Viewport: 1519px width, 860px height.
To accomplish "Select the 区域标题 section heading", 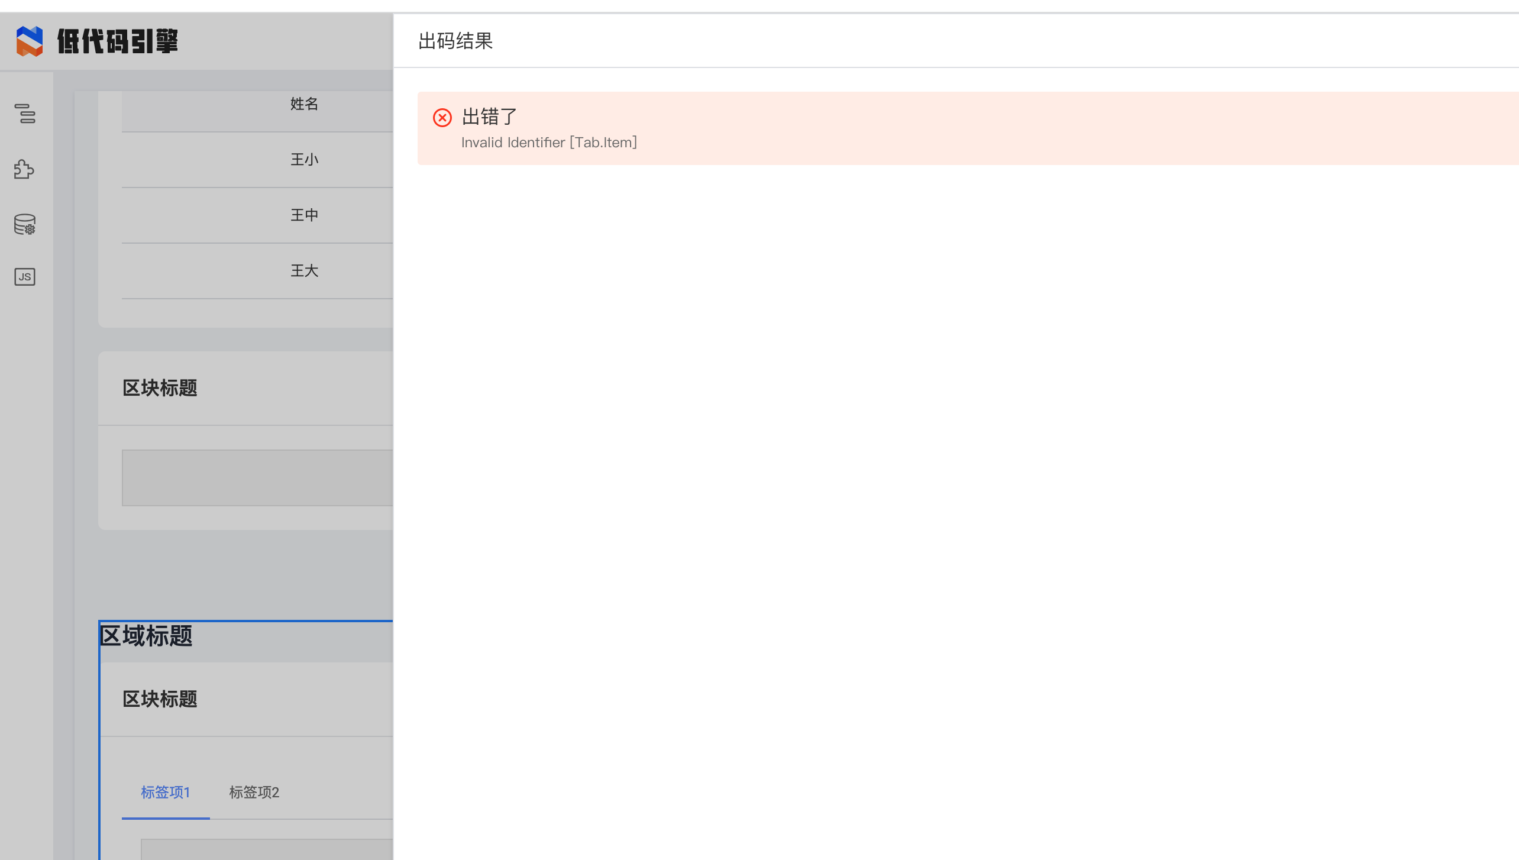I will click(x=146, y=636).
